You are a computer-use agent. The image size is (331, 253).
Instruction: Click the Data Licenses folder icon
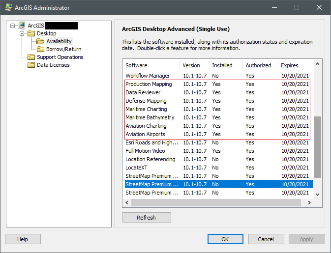31,65
